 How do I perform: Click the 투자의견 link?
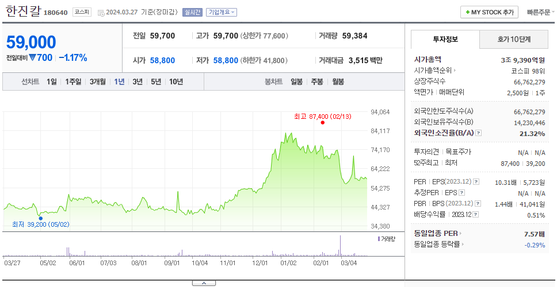(426, 152)
